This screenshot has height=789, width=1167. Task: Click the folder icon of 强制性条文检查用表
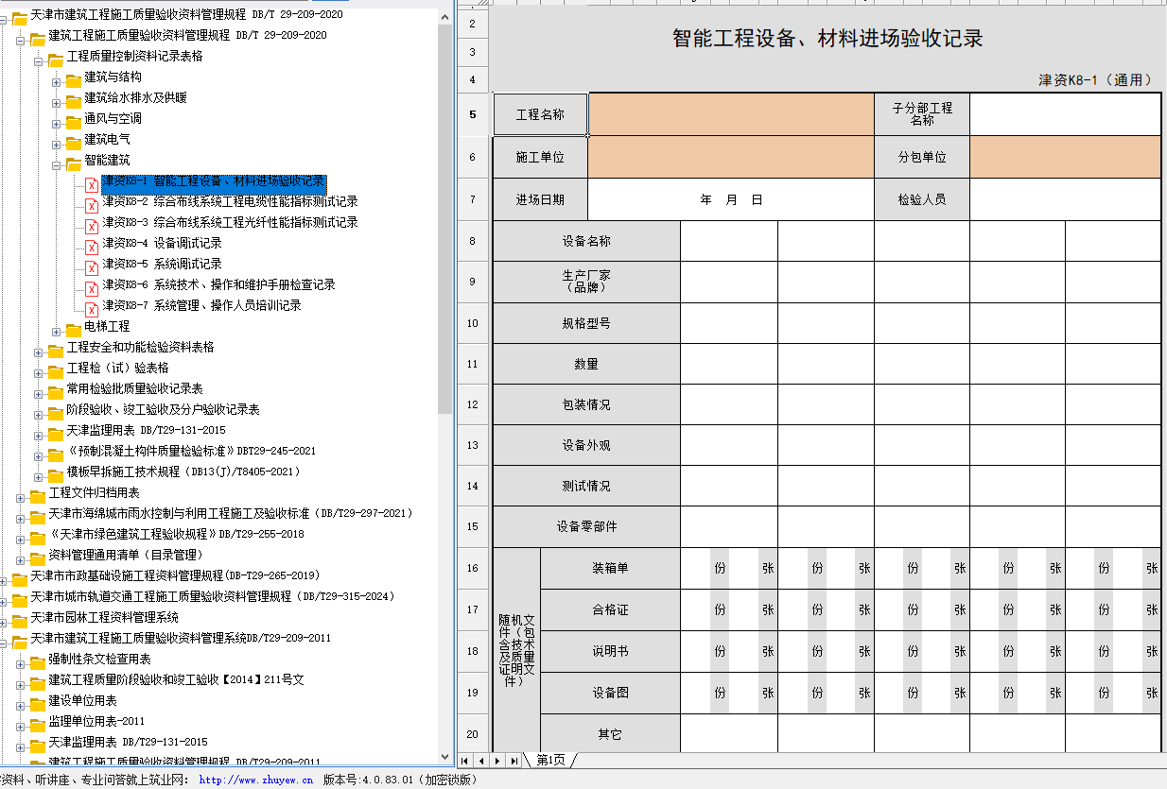[38, 661]
